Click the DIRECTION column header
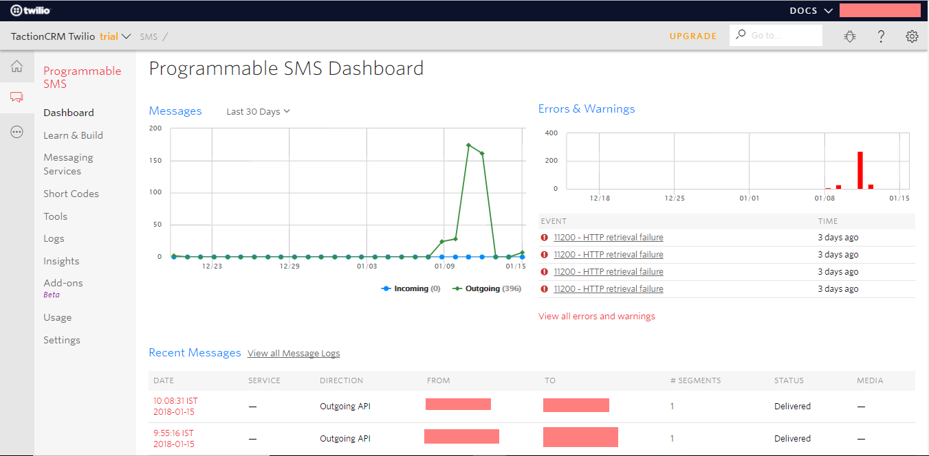Image resolution: width=929 pixels, height=456 pixels. tap(341, 380)
